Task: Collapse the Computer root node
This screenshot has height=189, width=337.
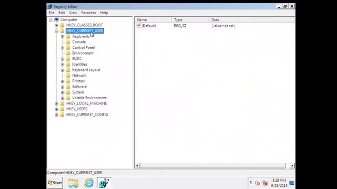Action: tap(51, 20)
